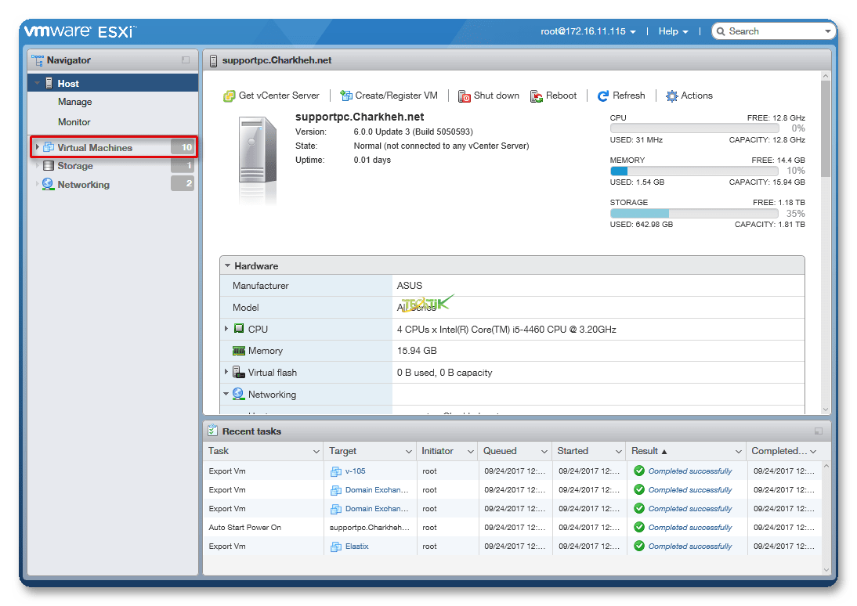Expand the Networking tree node in Navigator
This screenshot has height=606, width=857.
(x=37, y=184)
